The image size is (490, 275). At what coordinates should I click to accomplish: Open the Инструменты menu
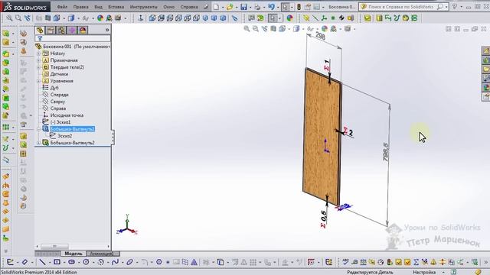(143, 7)
